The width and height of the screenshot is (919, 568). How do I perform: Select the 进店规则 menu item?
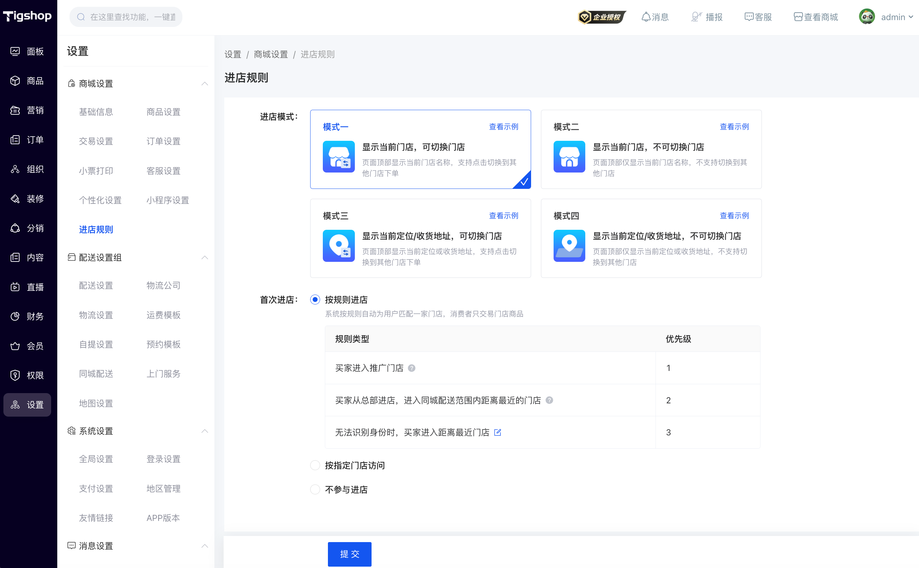[96, 229]
